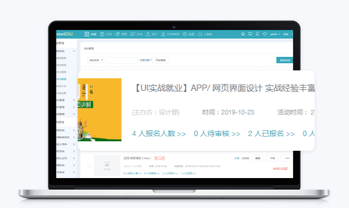Viewport: 349px width, 208px height.
Task: Open the admin account dropdown
Action: tap(275, 34)
